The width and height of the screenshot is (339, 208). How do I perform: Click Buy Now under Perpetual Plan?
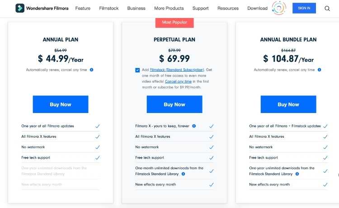pyautogui.click(x=174, y=104)
